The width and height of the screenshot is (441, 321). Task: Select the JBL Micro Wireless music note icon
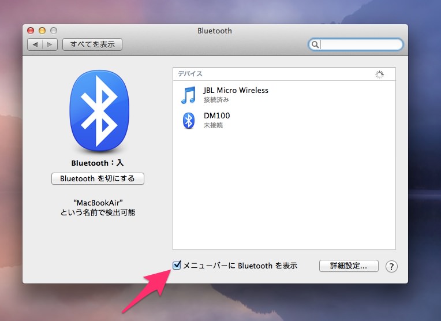click(x=188, y=95)
